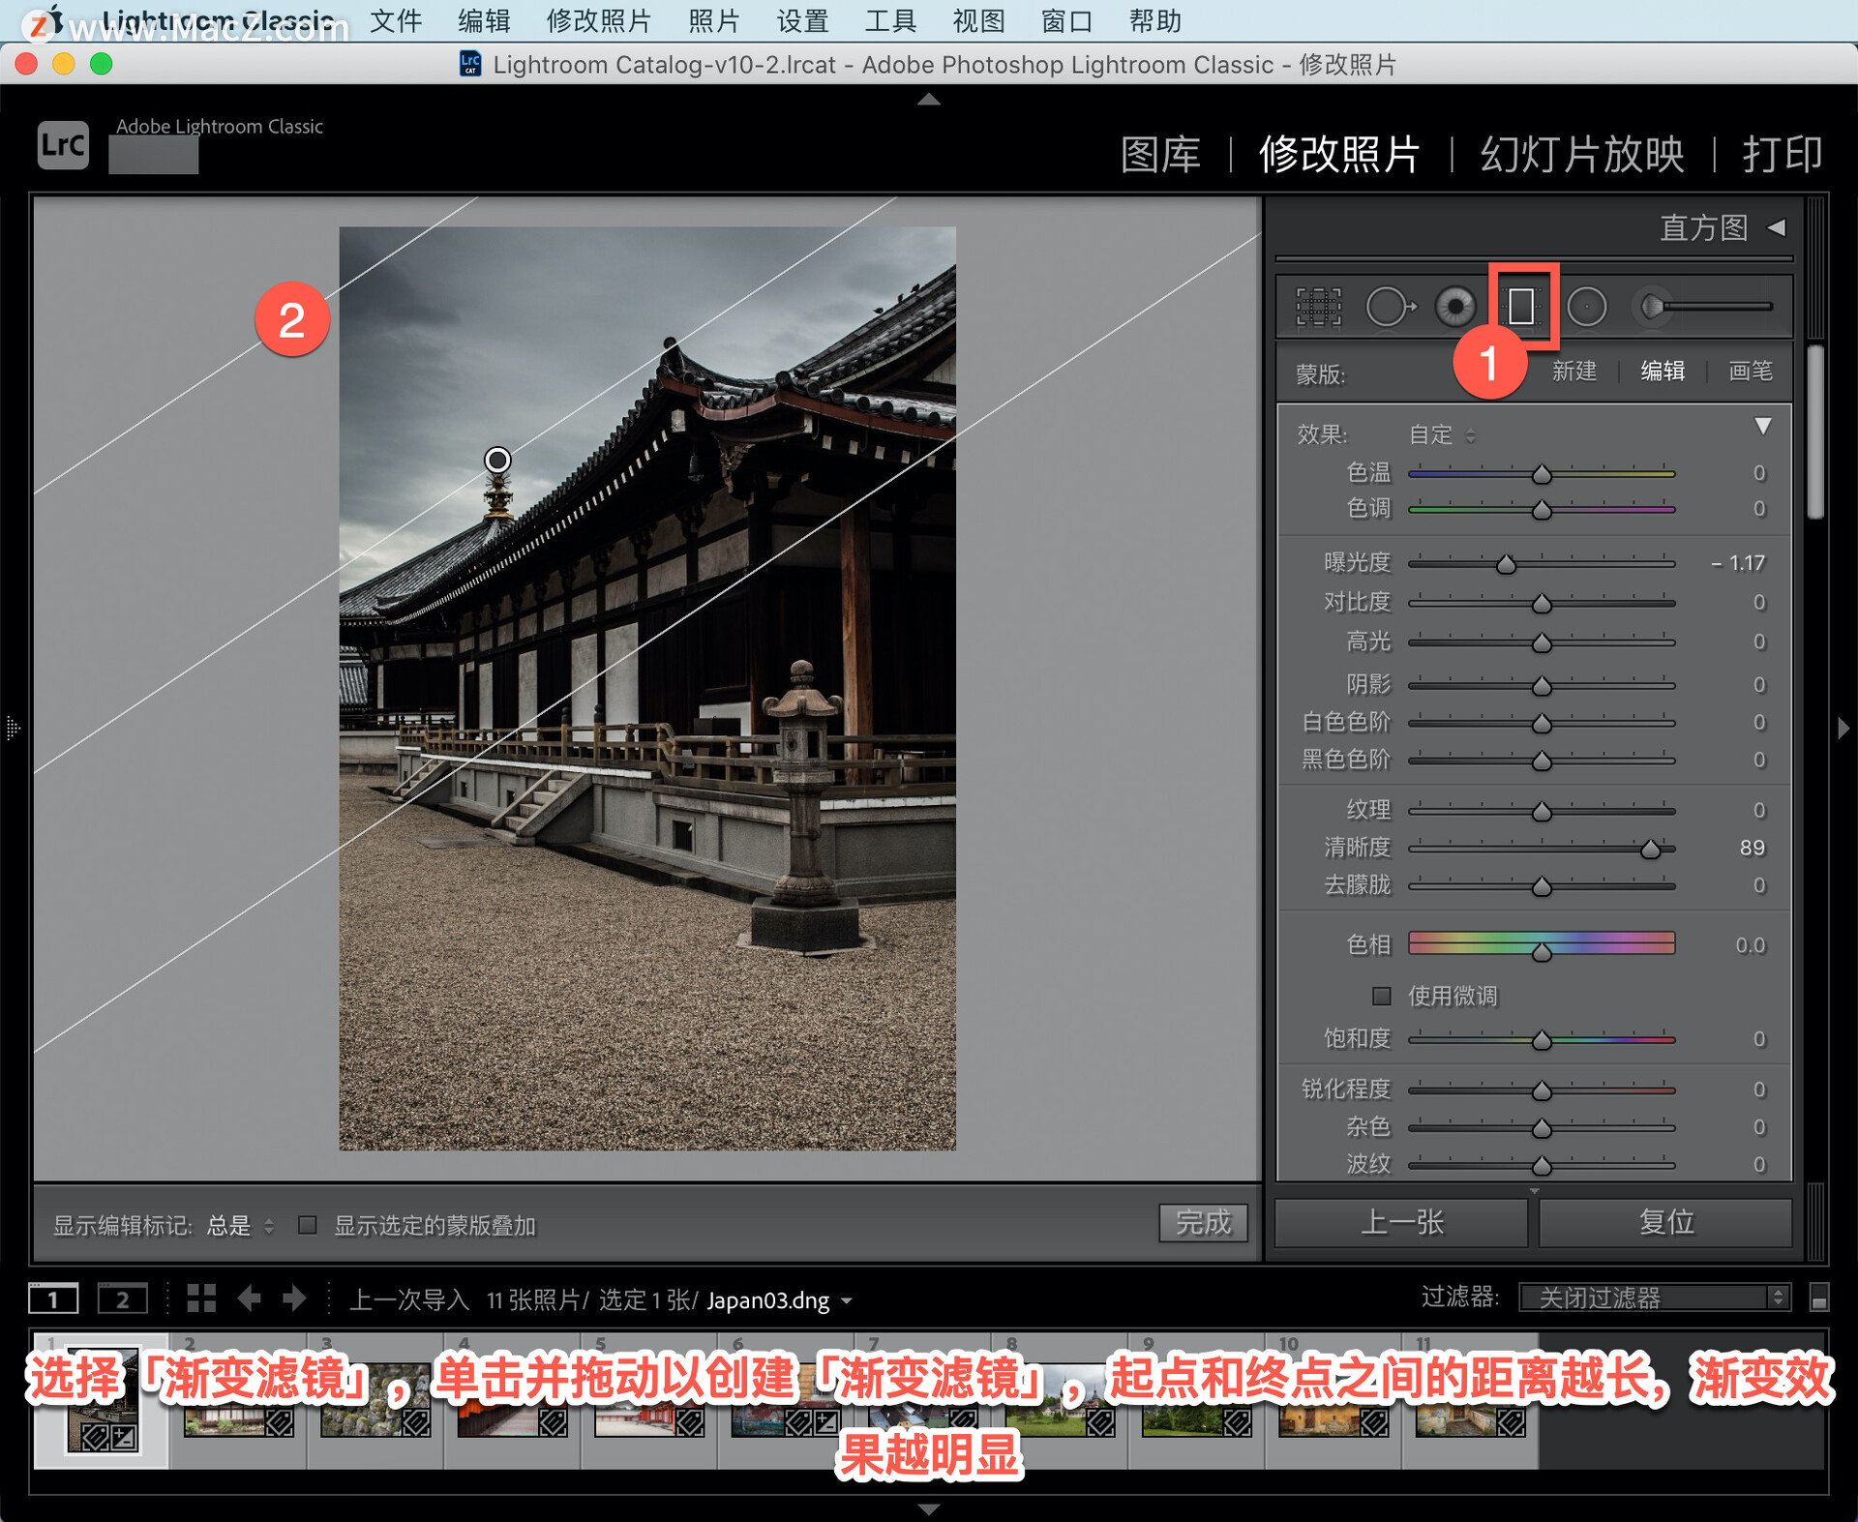The height and width of the screenshot is (1522, 1858).
Task: Click the 上一张 button
Action: (1401, 1222)
